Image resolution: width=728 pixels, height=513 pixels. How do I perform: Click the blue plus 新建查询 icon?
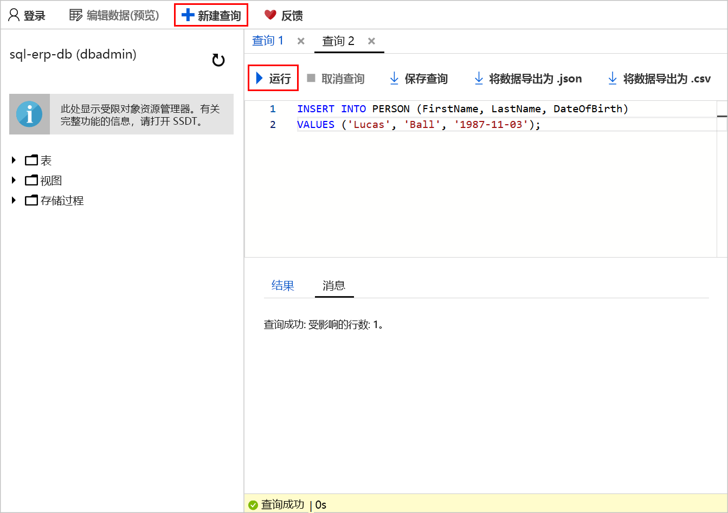[x=188, y=15]
